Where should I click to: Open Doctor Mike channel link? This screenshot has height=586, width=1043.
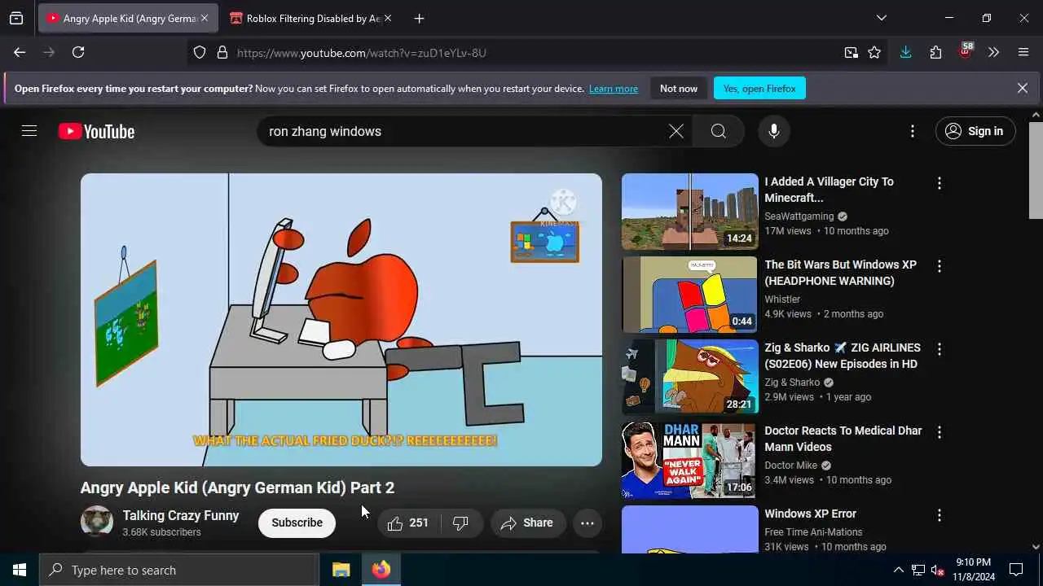coord(790,466)
